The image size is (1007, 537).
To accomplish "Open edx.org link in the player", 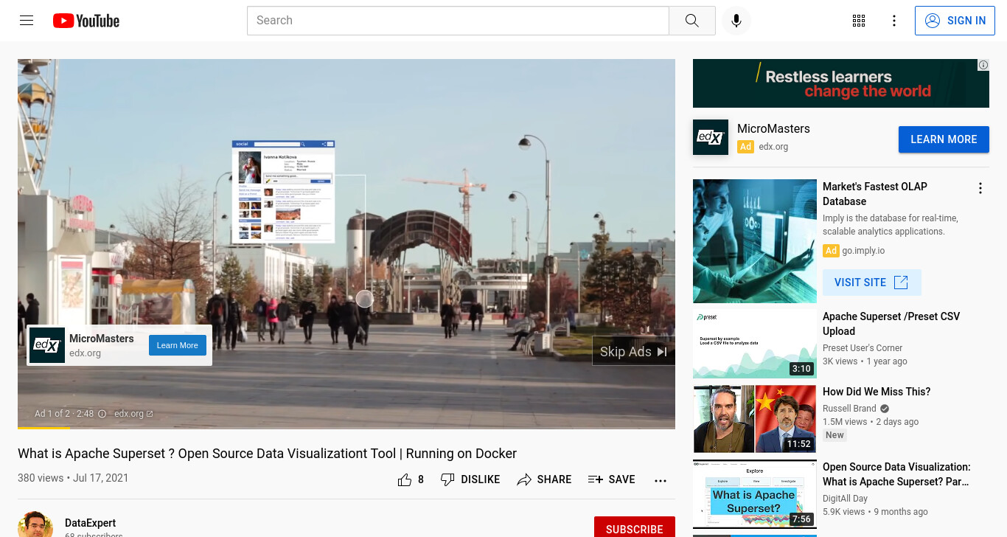I will 133,414.
